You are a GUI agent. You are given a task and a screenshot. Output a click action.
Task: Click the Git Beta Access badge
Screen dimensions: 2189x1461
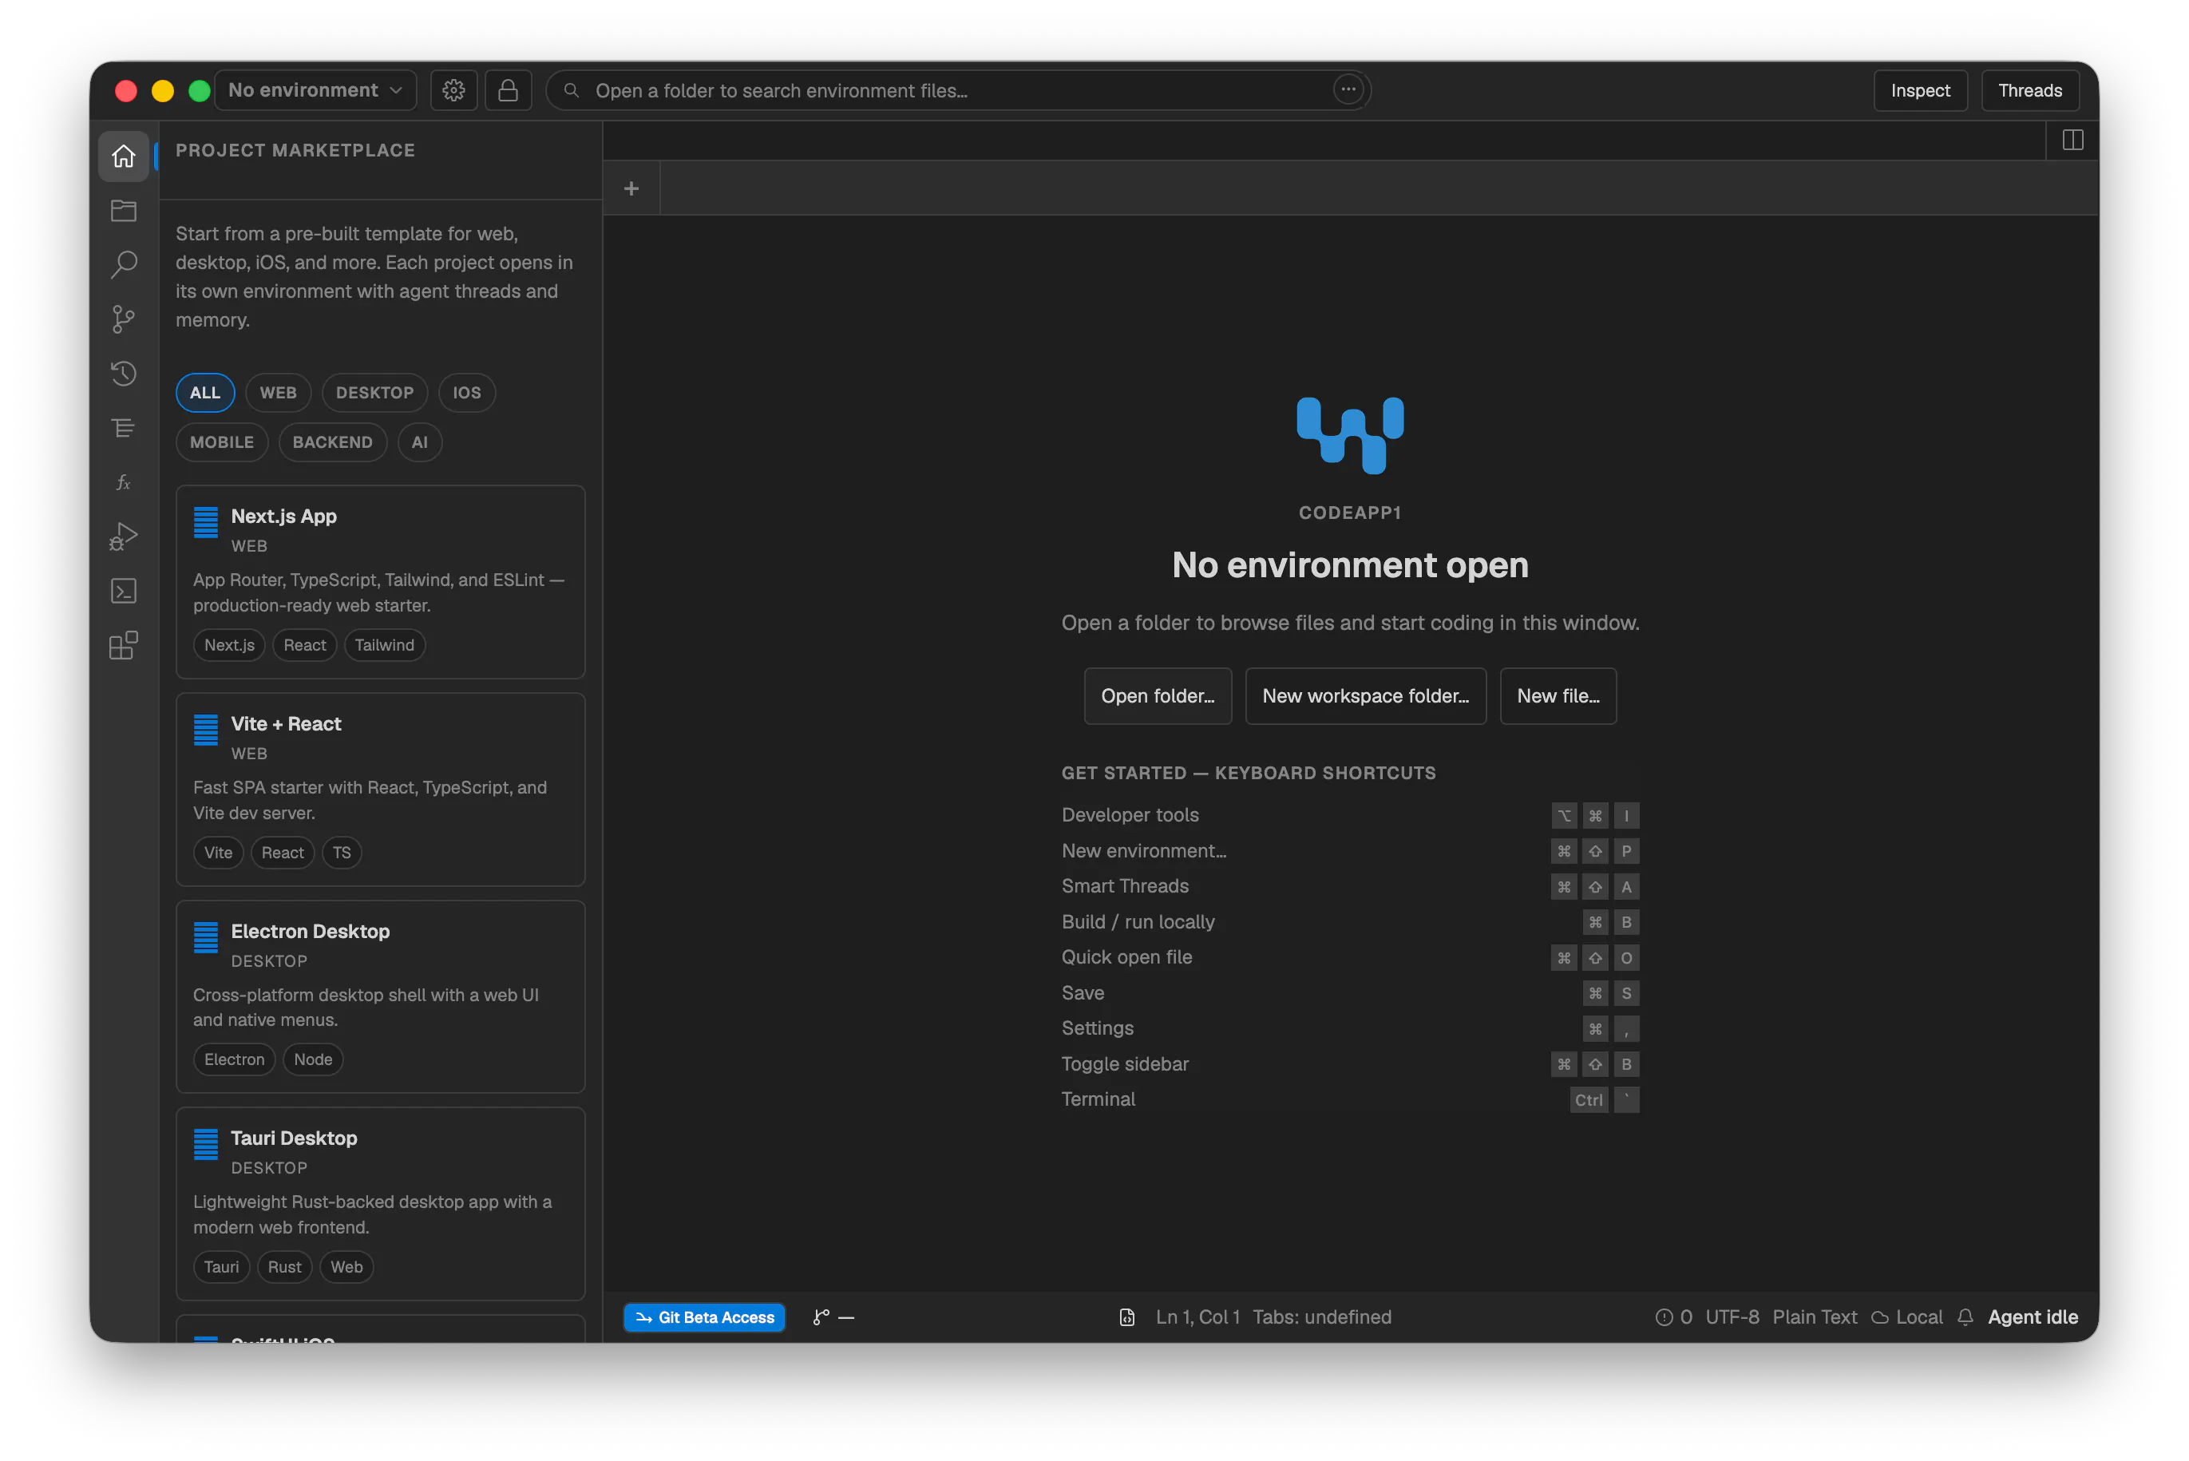pyautogui.click(x=704, y=1316)
